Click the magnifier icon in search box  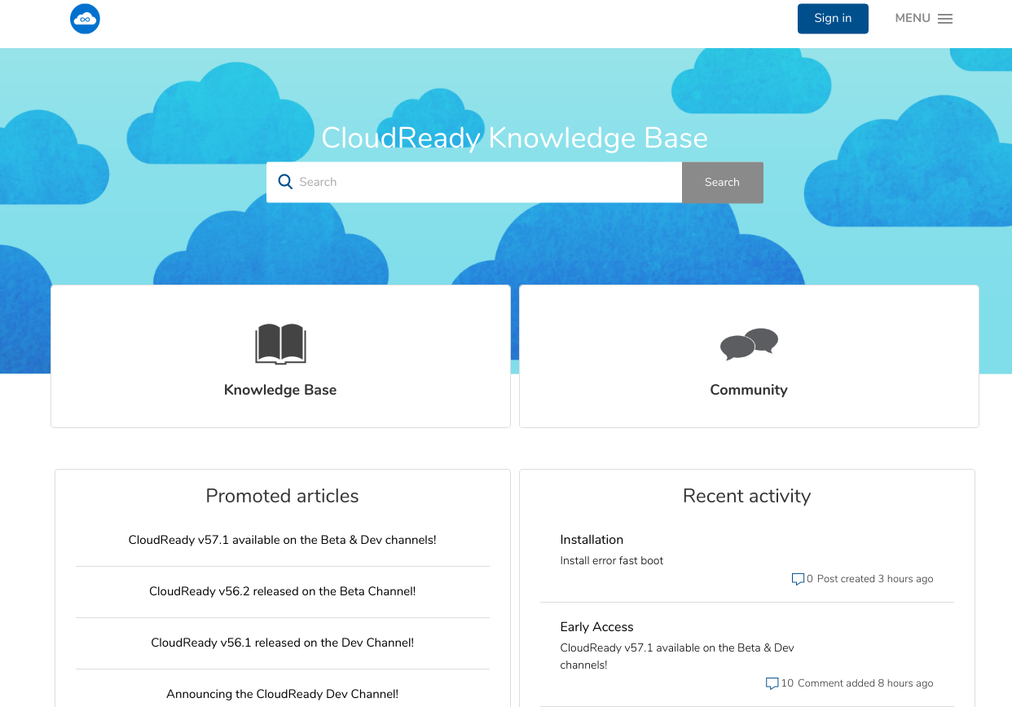coord(285,182)
